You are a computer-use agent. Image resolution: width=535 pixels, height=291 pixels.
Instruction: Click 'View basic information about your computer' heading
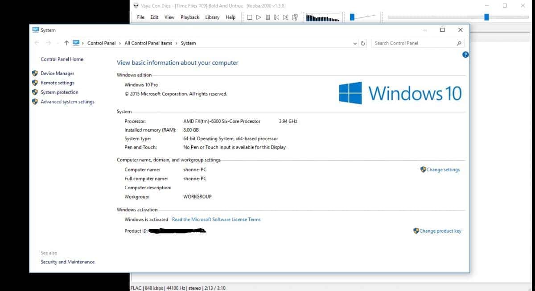[177, 63]
